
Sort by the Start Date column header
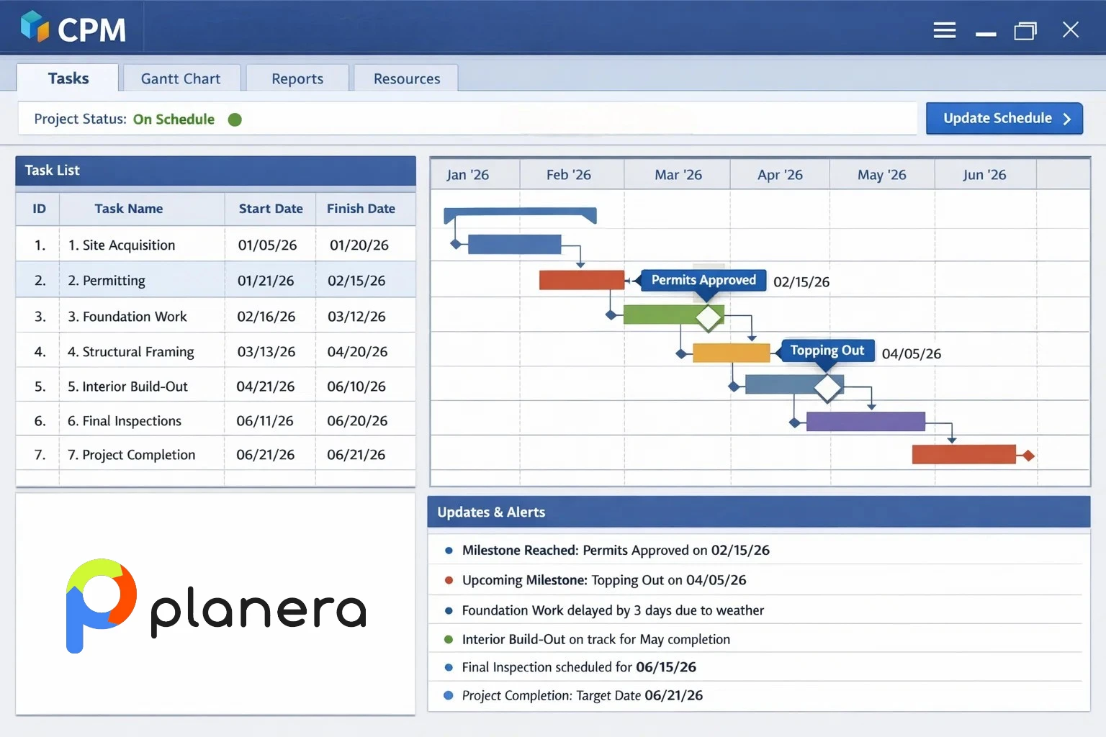click(x=271, y=209)
